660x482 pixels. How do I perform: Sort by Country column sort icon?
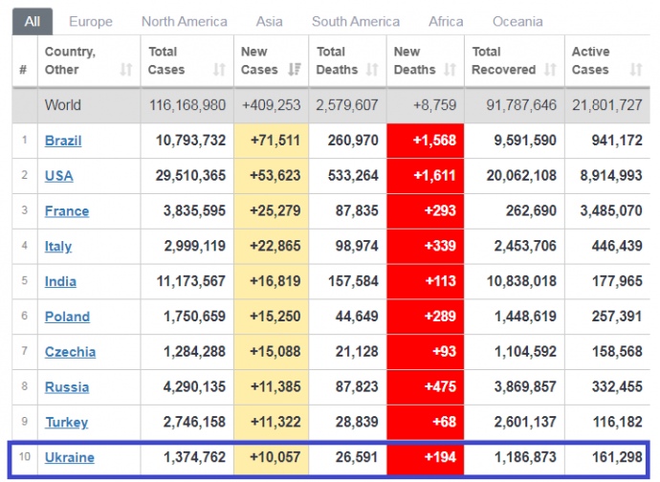tap(126, 70)
